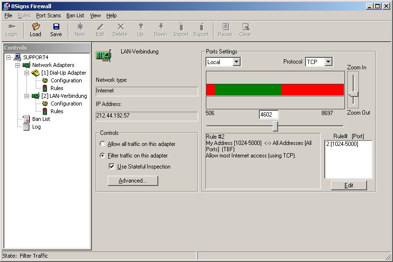
Task: Select Filter traffic on this adapter
Action: 102,156
